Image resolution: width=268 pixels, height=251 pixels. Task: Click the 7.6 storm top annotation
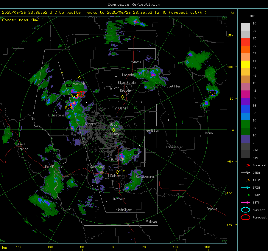[212, 93]
